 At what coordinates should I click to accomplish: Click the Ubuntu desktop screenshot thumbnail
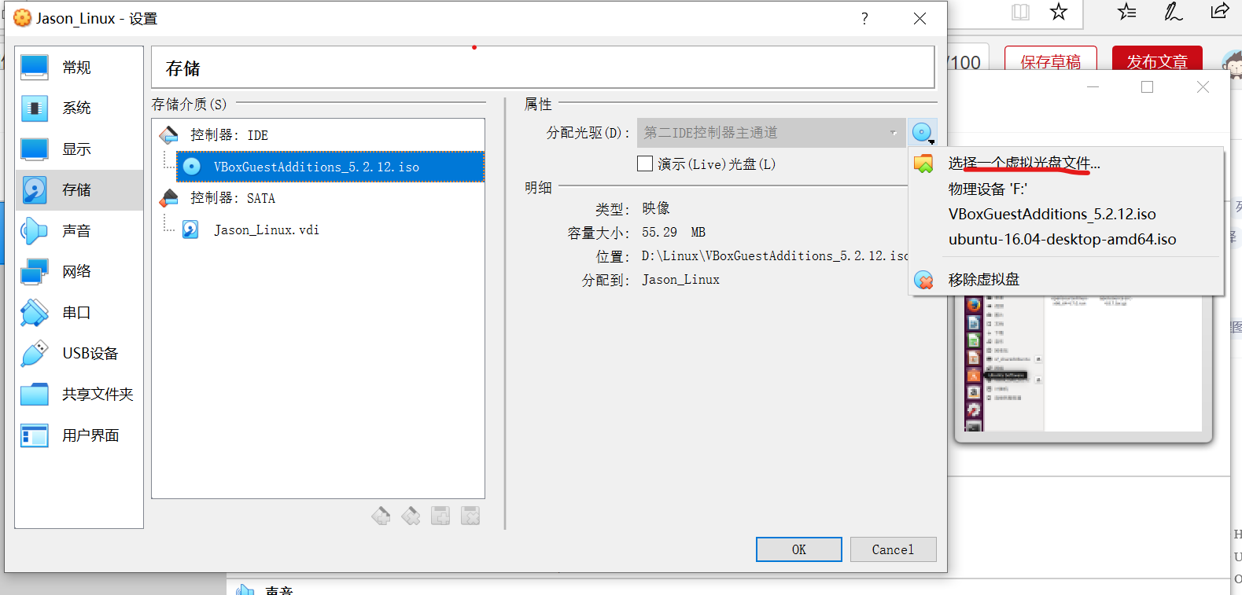coord(1084,365)
